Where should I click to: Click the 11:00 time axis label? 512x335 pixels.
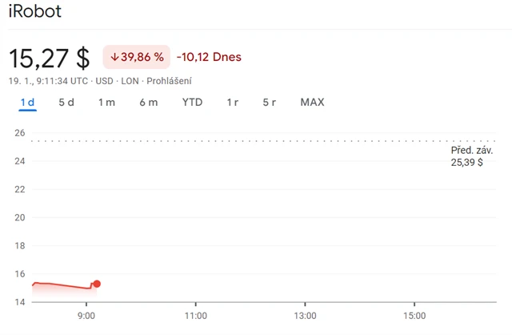(195, 316)
